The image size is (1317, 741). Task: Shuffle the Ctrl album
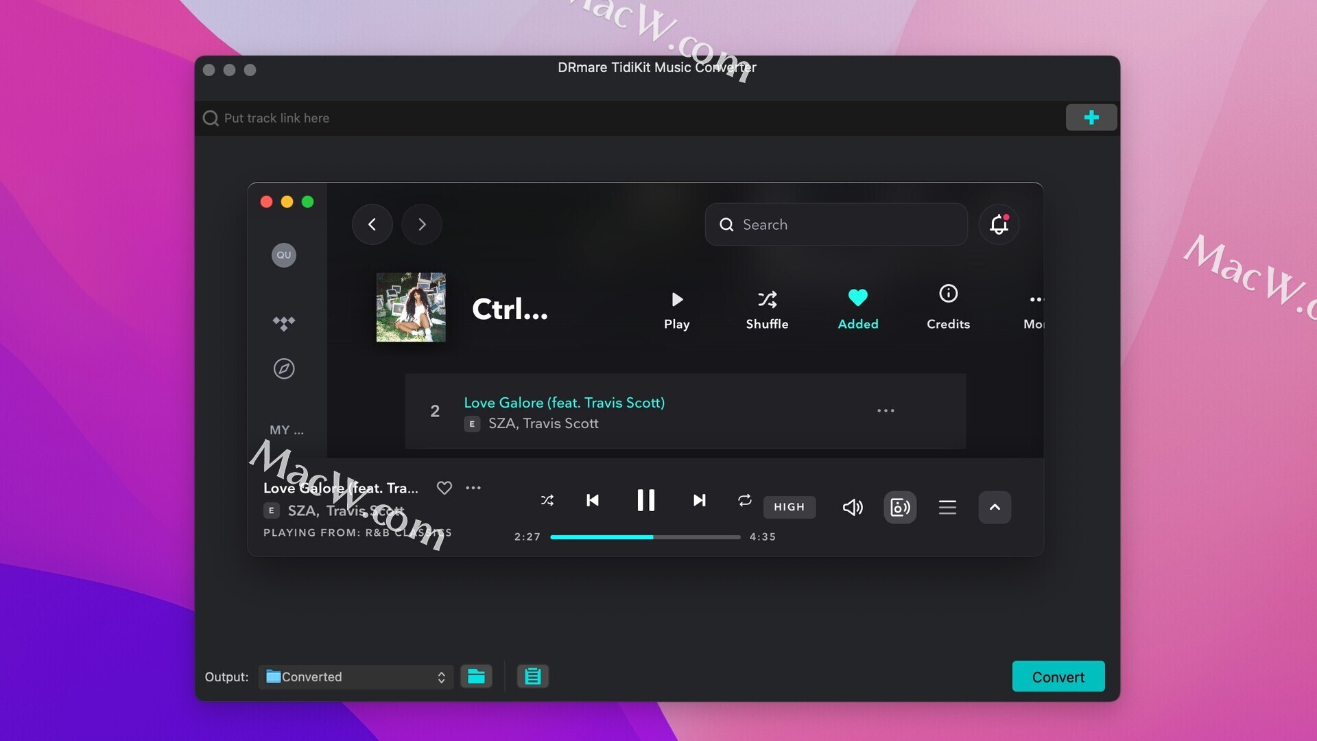tap(767, 310)
